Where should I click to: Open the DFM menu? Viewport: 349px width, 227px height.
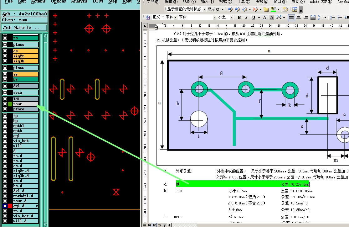(x=98, y=2)
